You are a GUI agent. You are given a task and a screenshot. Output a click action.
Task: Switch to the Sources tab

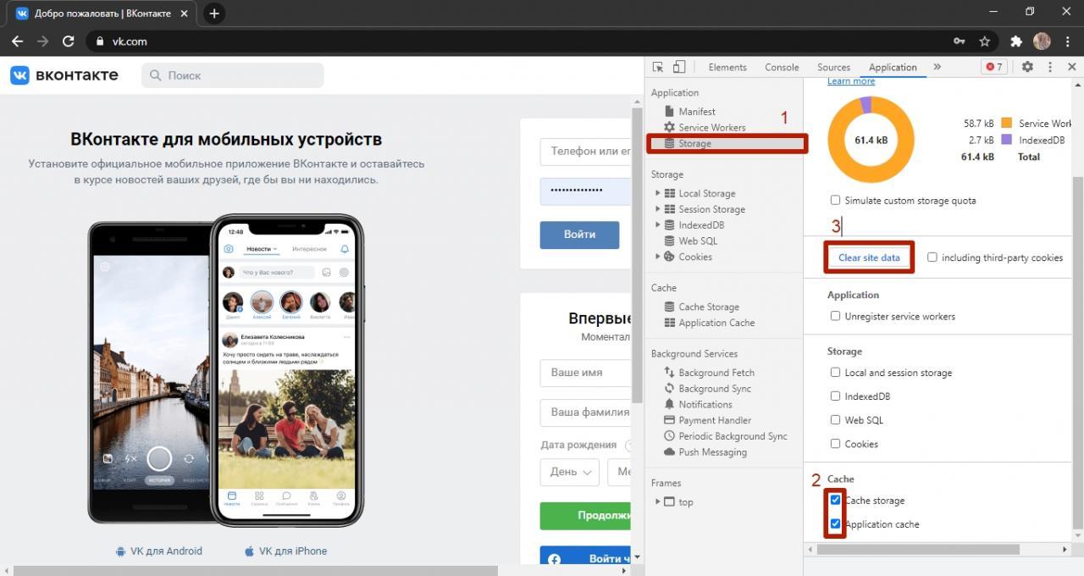(833, 67)
